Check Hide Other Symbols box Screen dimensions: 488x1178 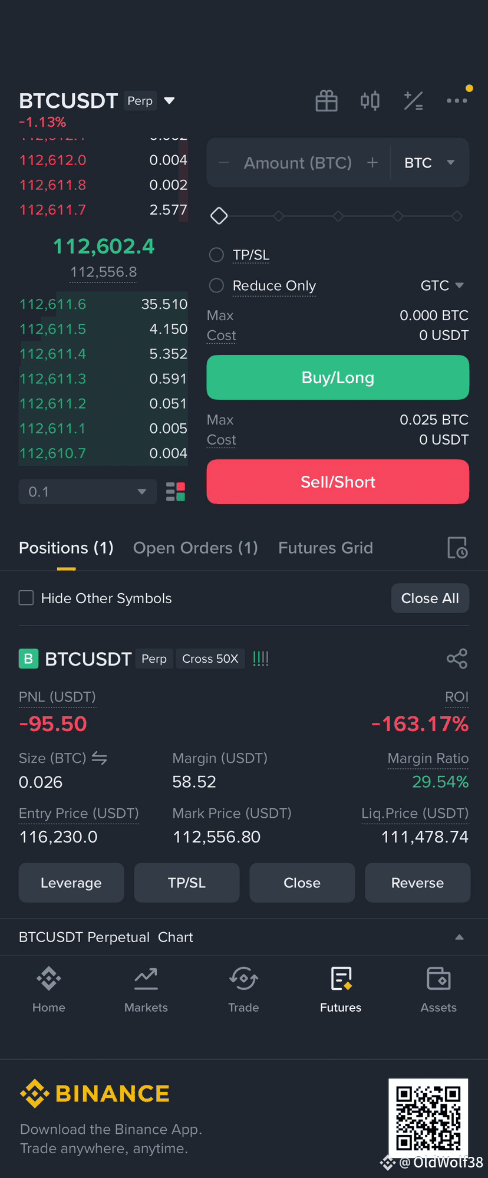click(x=26, y=598)
